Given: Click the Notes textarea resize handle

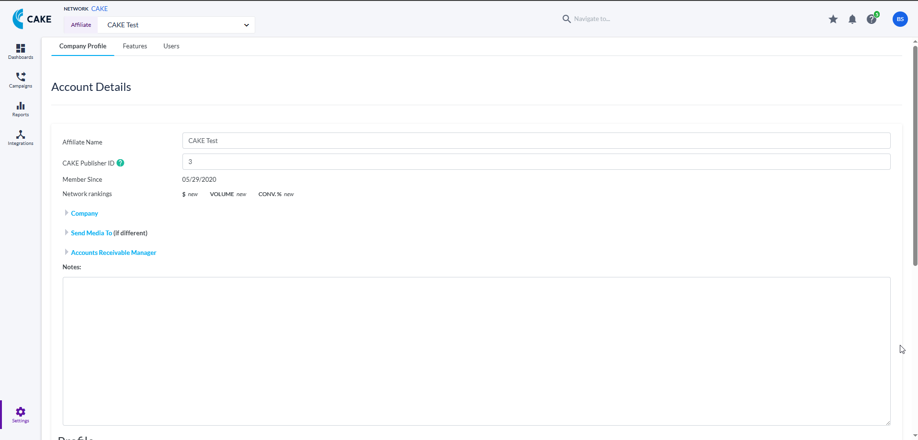Looking at the screenshot, I should tap(887, 422).
